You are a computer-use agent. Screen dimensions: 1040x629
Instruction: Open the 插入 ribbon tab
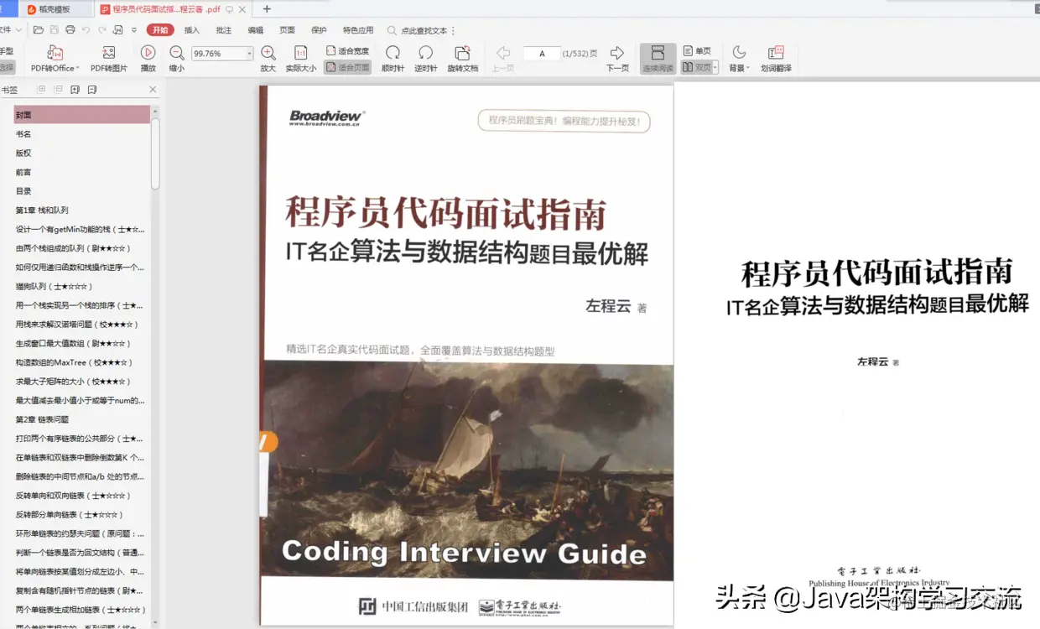[x=192, y=30]
